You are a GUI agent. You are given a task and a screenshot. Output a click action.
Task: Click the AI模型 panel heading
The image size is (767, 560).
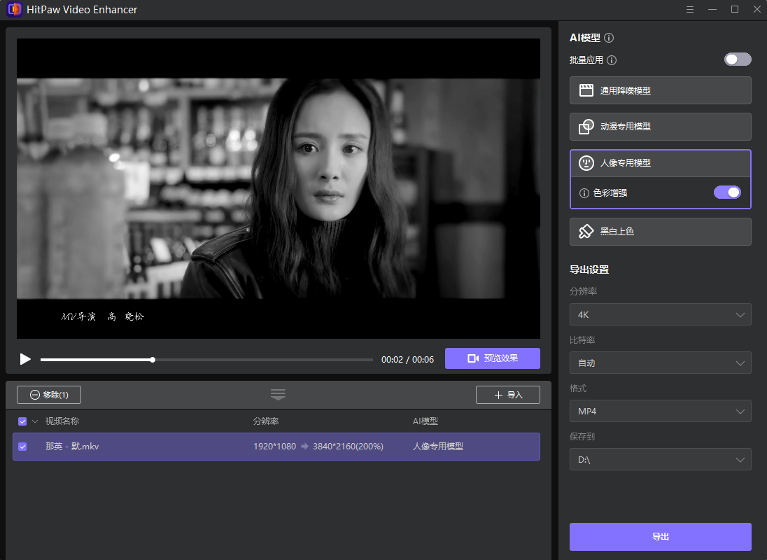coord(585,38)
